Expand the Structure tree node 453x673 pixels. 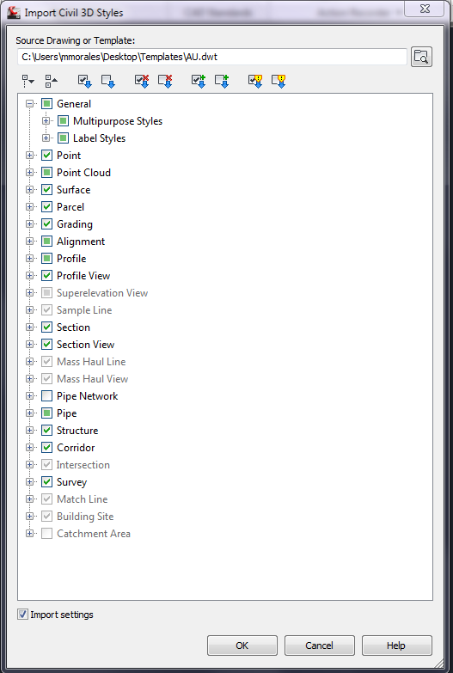pos(29,430)
